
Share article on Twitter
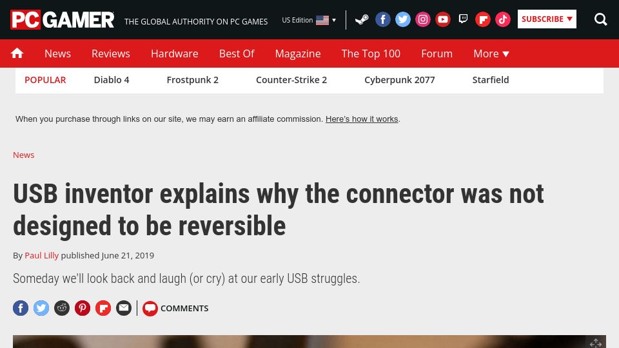[41, 308]
